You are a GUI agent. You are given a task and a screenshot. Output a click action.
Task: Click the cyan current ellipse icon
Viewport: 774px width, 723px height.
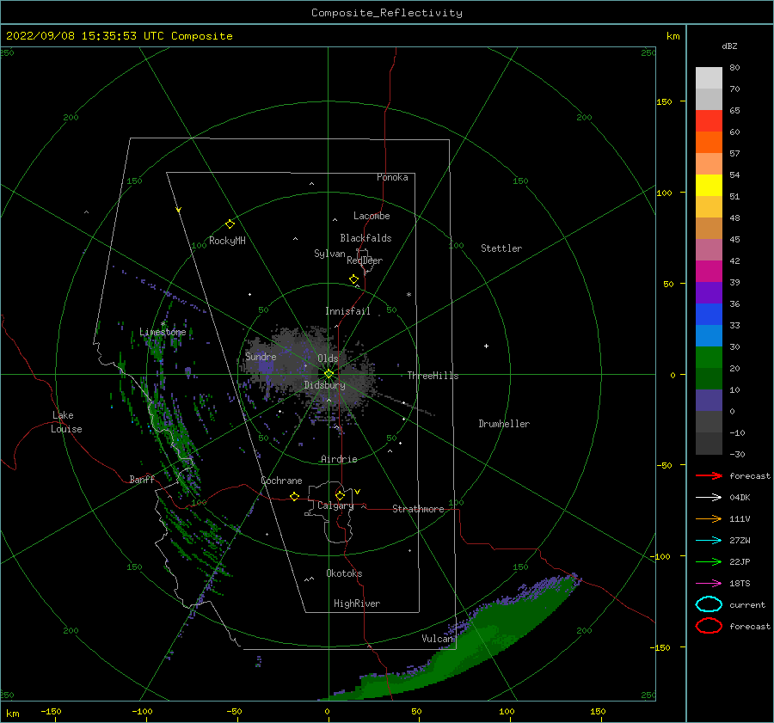(x=709, y=604)
